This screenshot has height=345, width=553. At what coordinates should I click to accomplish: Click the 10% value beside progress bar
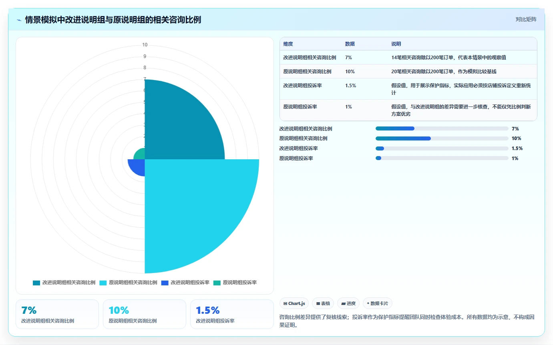click(x=516, y=138)
